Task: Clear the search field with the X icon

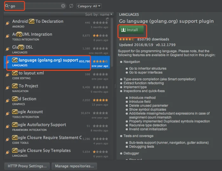Action: pos(63,6)
